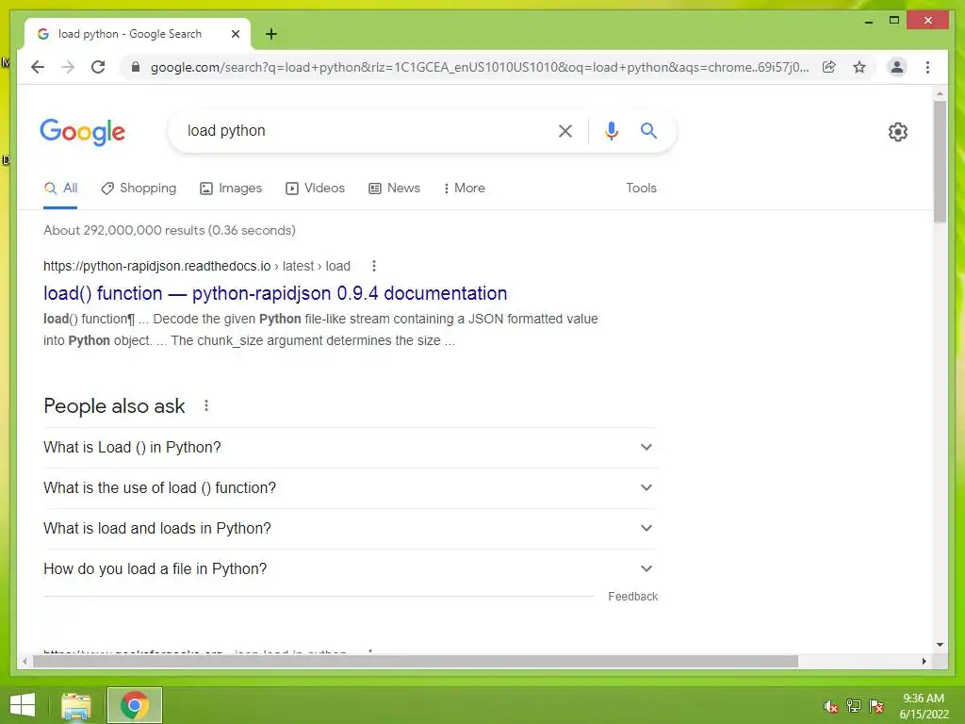Click the horizontal scrollbar thumb

tap(416, 661)
